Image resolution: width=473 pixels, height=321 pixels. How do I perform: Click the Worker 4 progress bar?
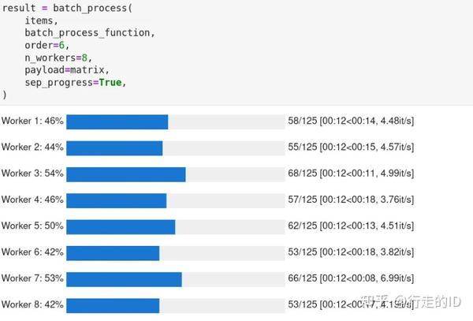[x=175, y=200]
